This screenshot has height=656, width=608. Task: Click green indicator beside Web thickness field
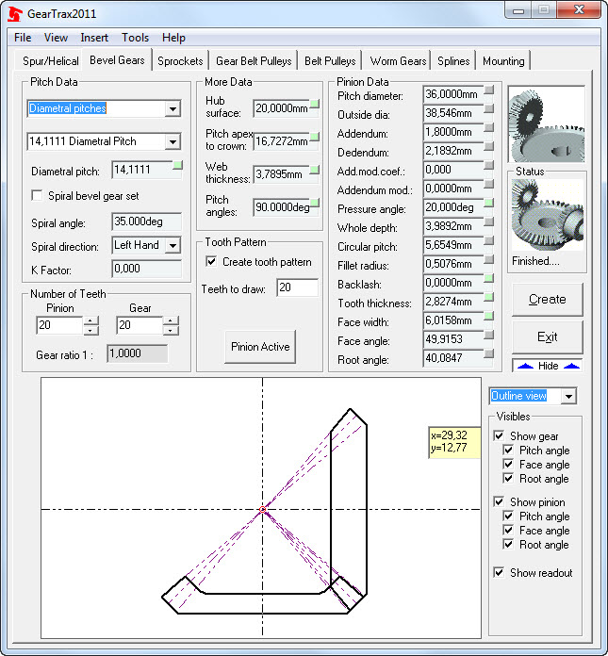[x=314, y=170]
